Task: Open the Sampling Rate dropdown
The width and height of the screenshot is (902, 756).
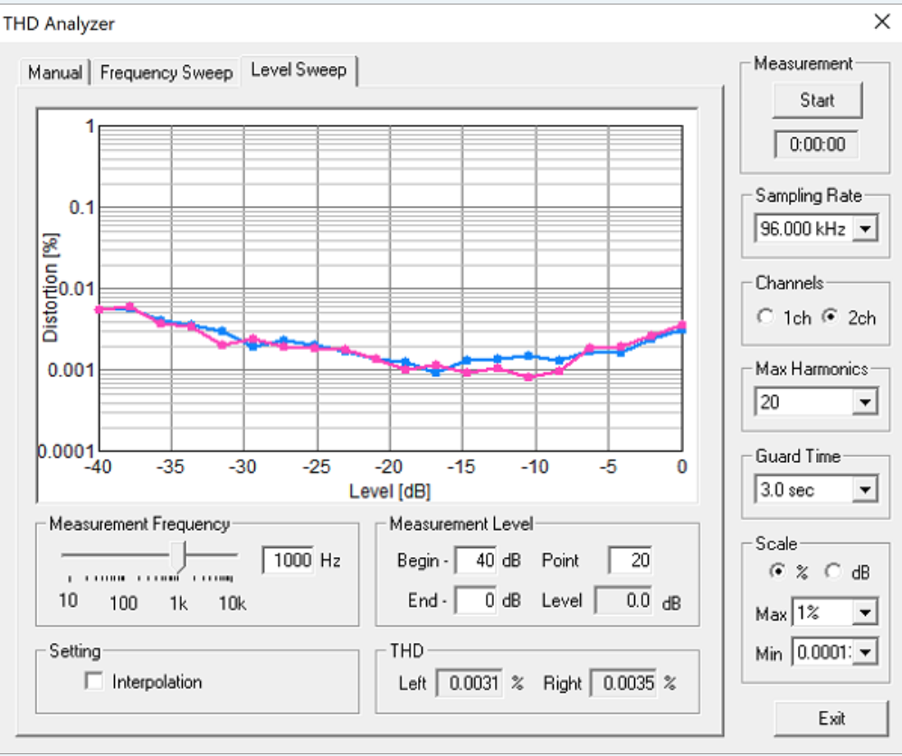Action: pos(865,229)
